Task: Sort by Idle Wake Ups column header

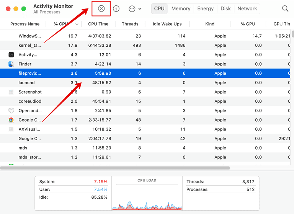Action: 167,24
